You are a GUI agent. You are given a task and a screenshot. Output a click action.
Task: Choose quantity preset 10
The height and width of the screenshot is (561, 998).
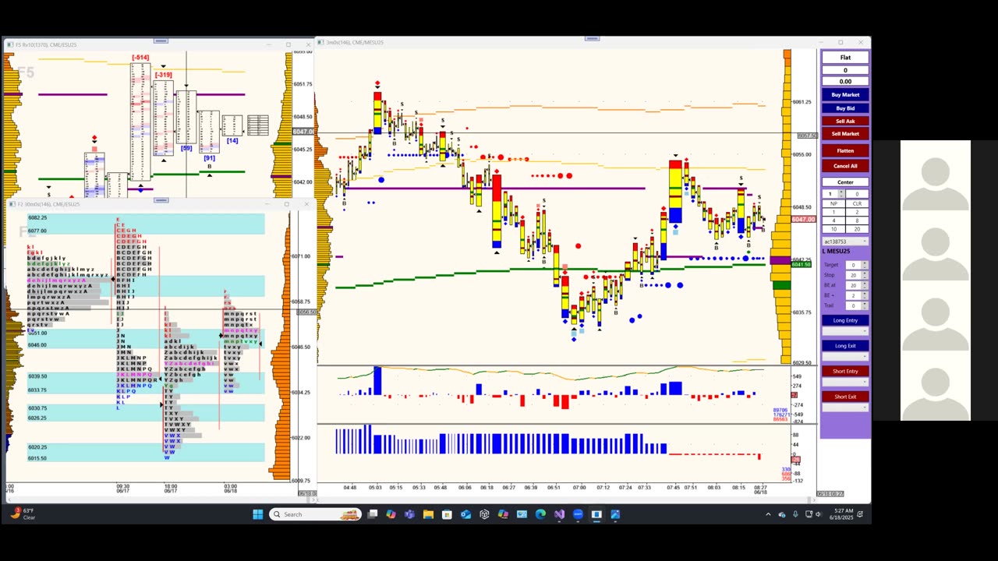coord(833,229)
